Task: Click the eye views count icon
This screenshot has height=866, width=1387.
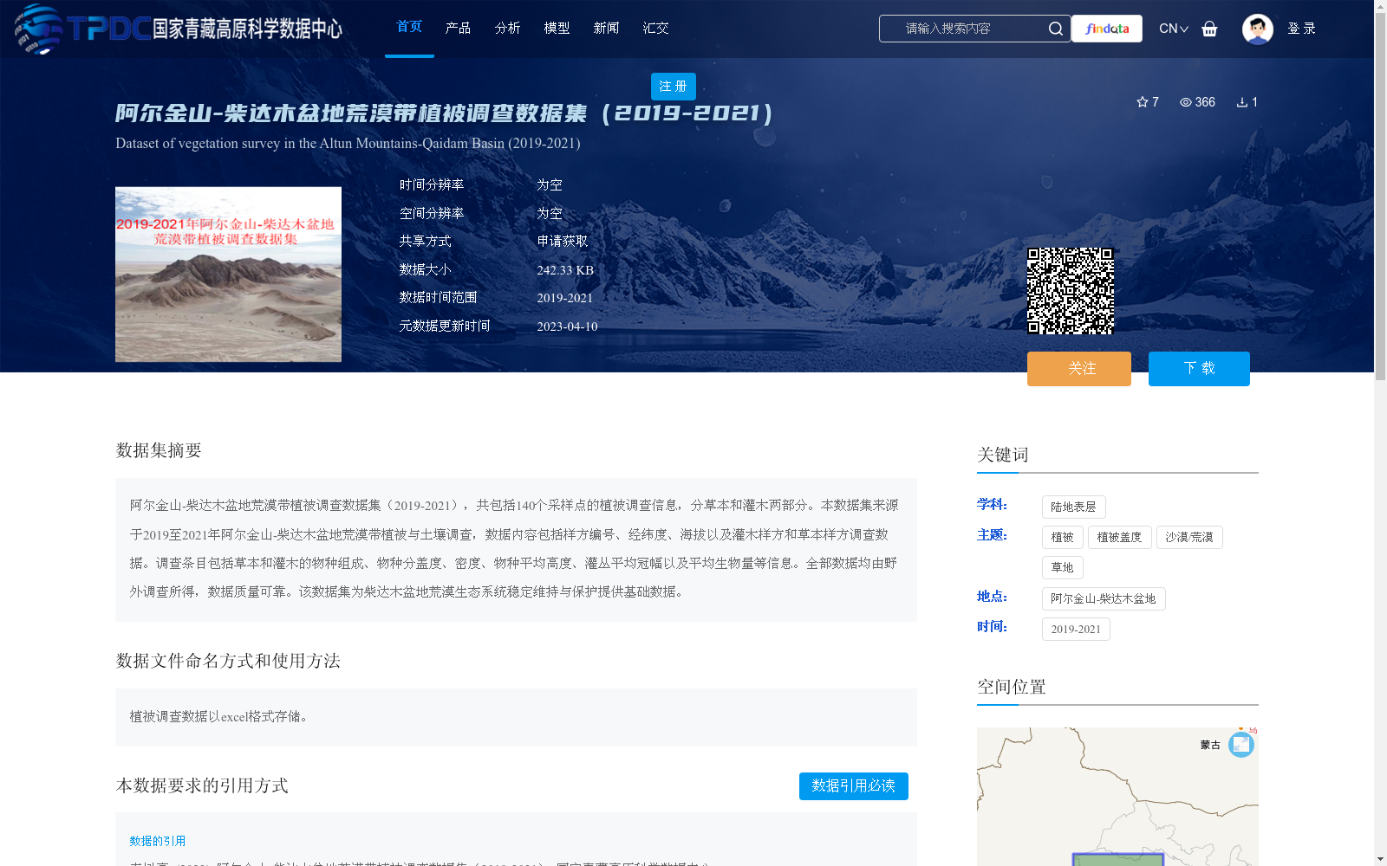Action: 1186,102
